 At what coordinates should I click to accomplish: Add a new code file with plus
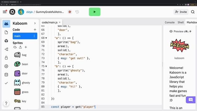[35, 30]
